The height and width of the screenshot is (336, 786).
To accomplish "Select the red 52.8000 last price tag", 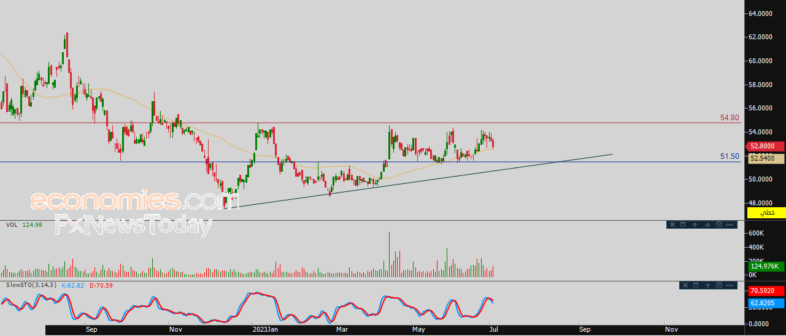I will coord(765,147).
